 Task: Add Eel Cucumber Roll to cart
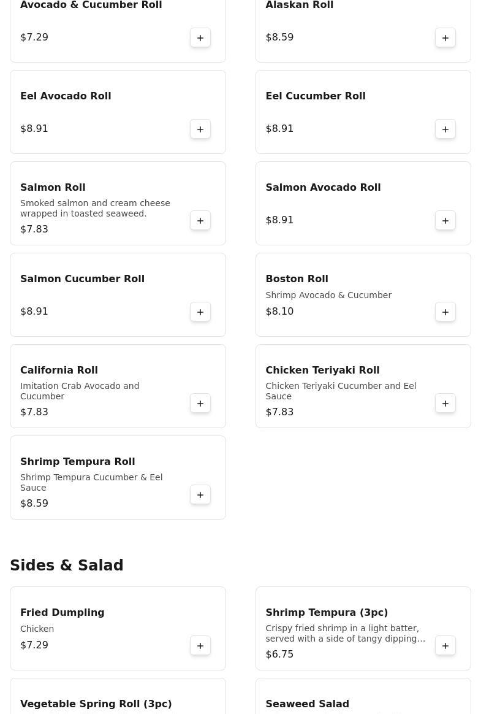[445, 129]
